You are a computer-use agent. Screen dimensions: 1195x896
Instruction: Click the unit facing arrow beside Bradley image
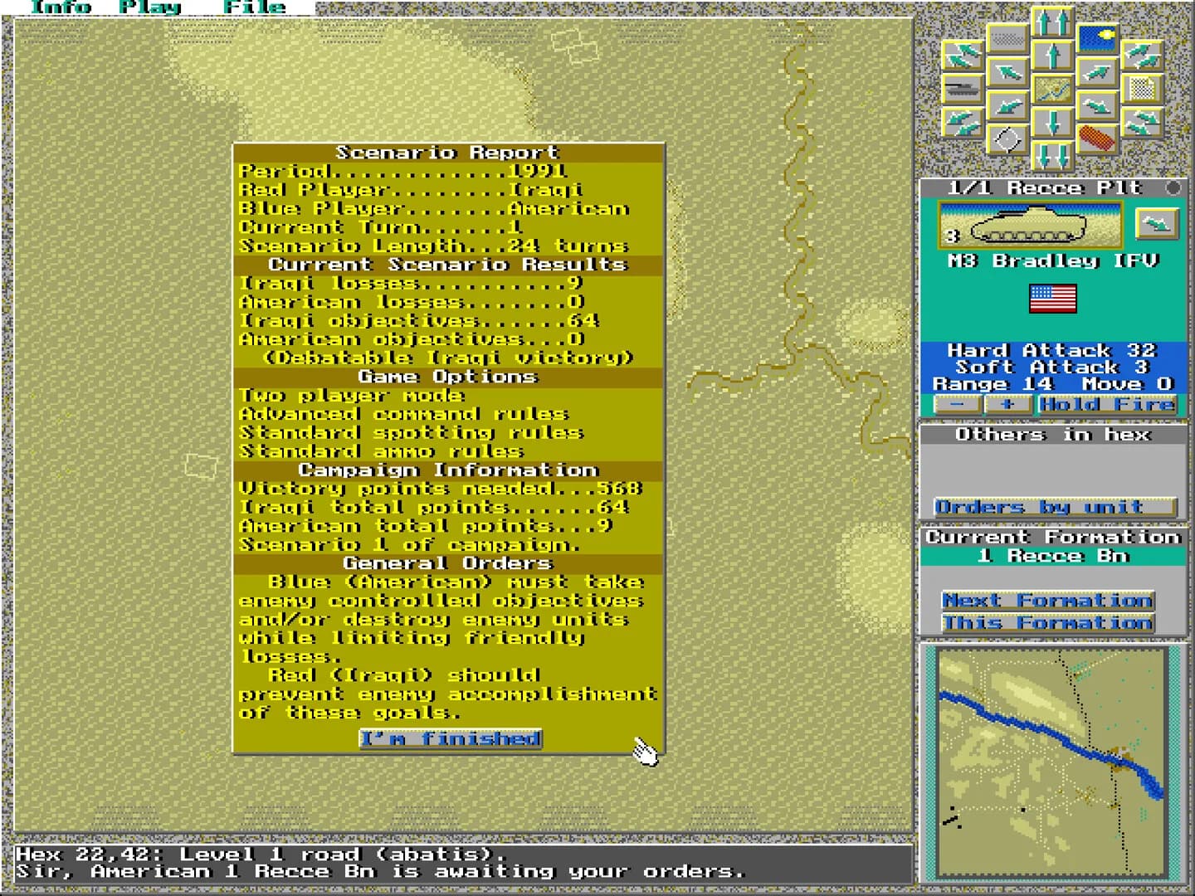(1156, 222)
